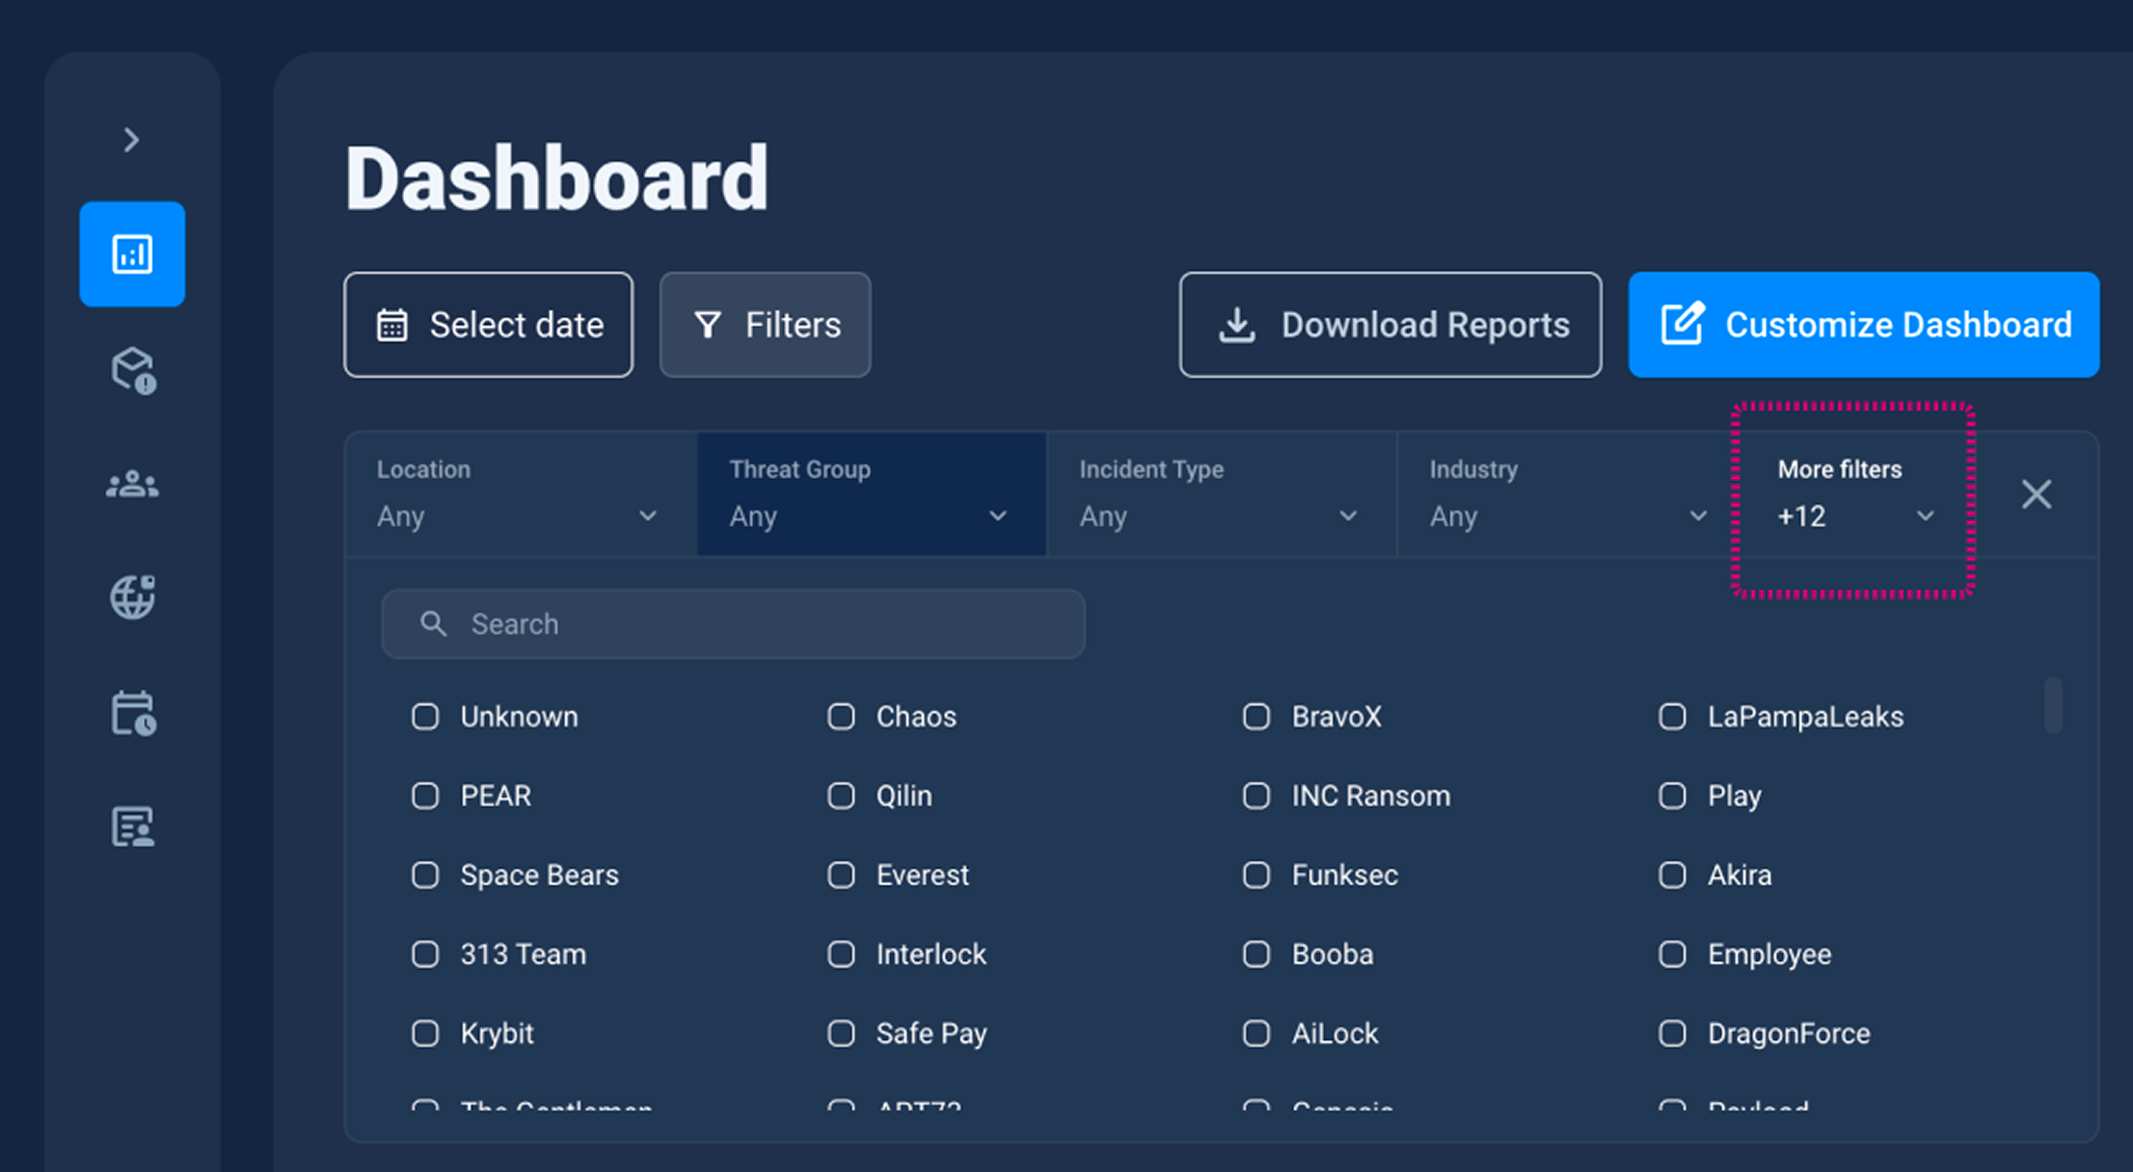Click the Customize Dashboard button
Screen dimensions: 2133x1172
pyautogui.click(x=1864, y=325)
